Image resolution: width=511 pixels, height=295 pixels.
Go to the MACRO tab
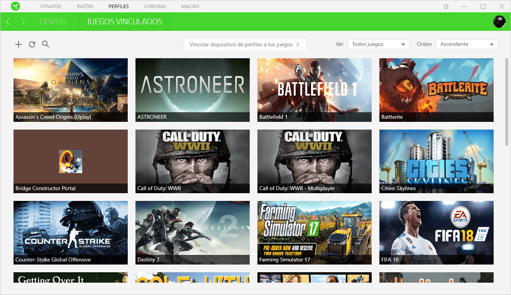tap(190, 7)
